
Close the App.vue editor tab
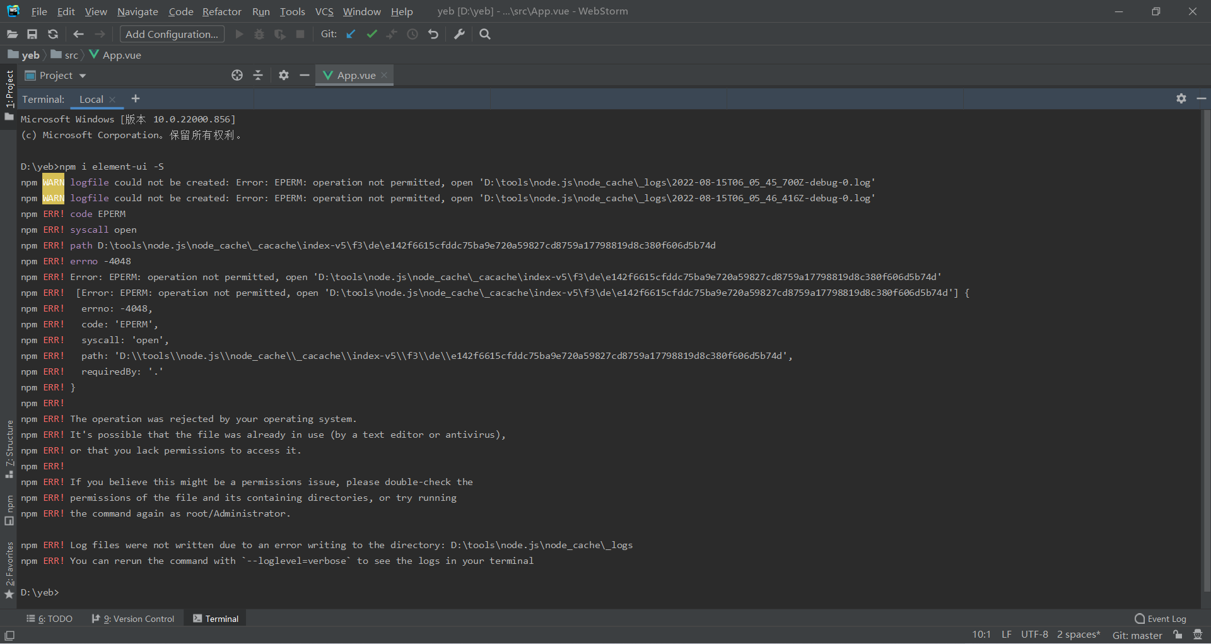click(384, 75)
